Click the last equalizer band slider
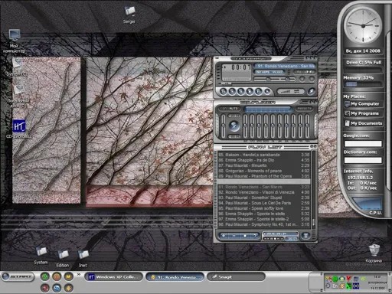The height and width of the screenshot is (294, 392). coord(307,126)
